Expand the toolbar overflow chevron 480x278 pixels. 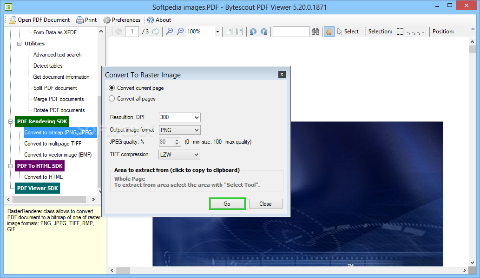[473, 29]
